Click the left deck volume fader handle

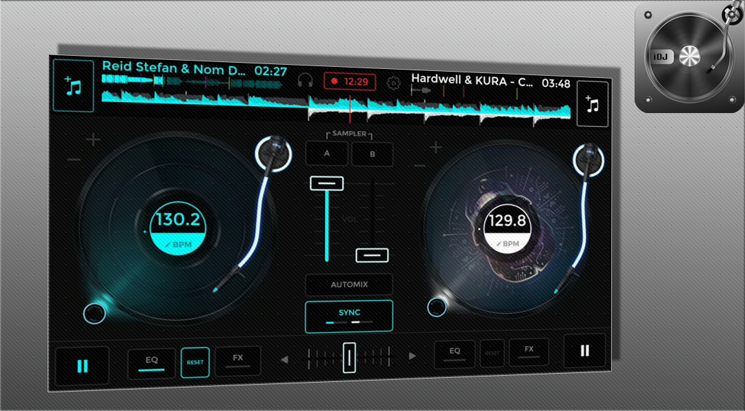327,183
